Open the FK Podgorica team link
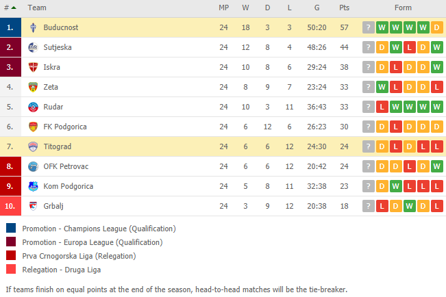446x297 pixels. 65,127
